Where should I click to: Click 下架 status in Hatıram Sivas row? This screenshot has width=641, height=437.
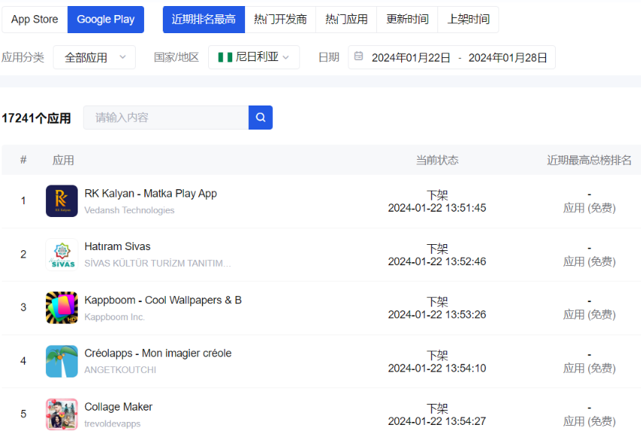[x=437, y=249]
